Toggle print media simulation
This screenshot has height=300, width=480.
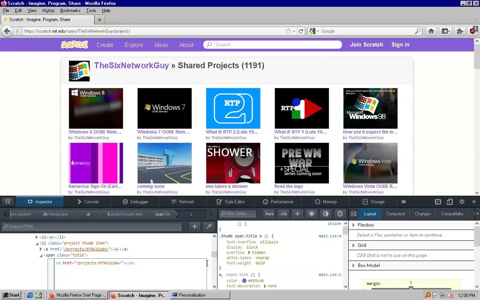coord(340,214)
